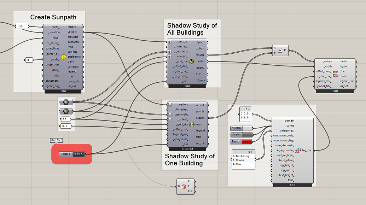Click the panel with value 20

[22, 27]
